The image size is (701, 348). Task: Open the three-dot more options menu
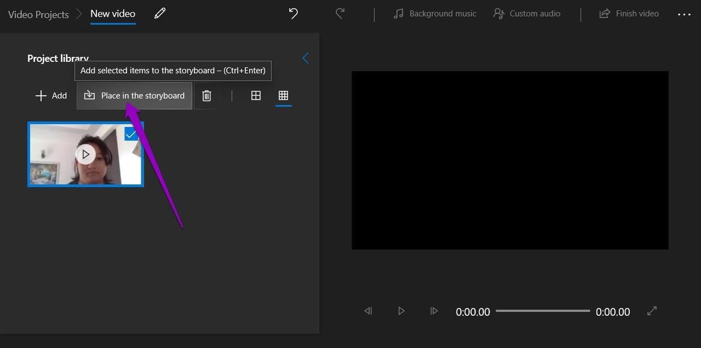click(684, 14)
